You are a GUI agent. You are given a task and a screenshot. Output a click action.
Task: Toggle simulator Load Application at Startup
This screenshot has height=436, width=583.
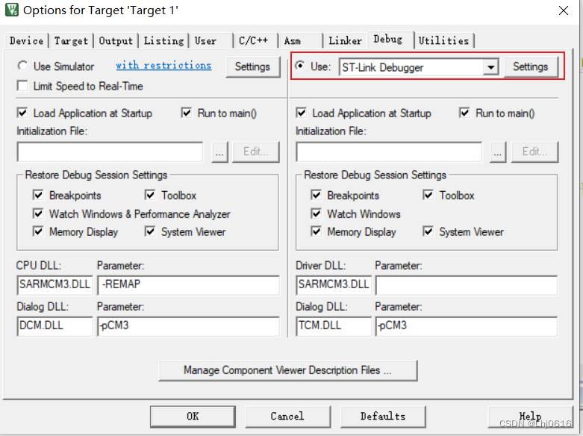(22, 113)
